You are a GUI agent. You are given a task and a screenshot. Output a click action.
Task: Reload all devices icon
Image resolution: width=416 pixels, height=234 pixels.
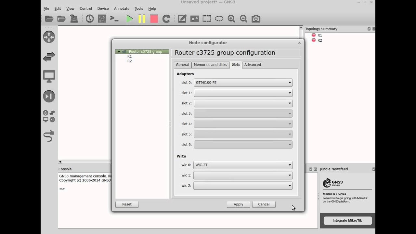(x=166, y=19)
